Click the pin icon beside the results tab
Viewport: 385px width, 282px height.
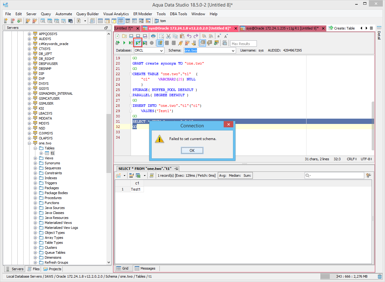(x=177, y=168)
